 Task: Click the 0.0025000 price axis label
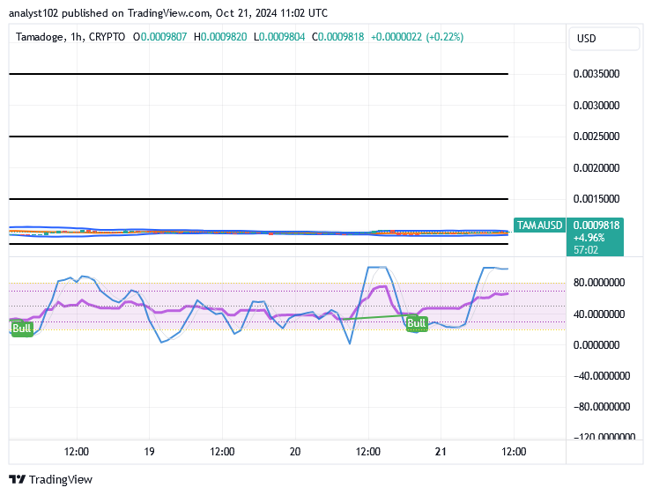598,137
